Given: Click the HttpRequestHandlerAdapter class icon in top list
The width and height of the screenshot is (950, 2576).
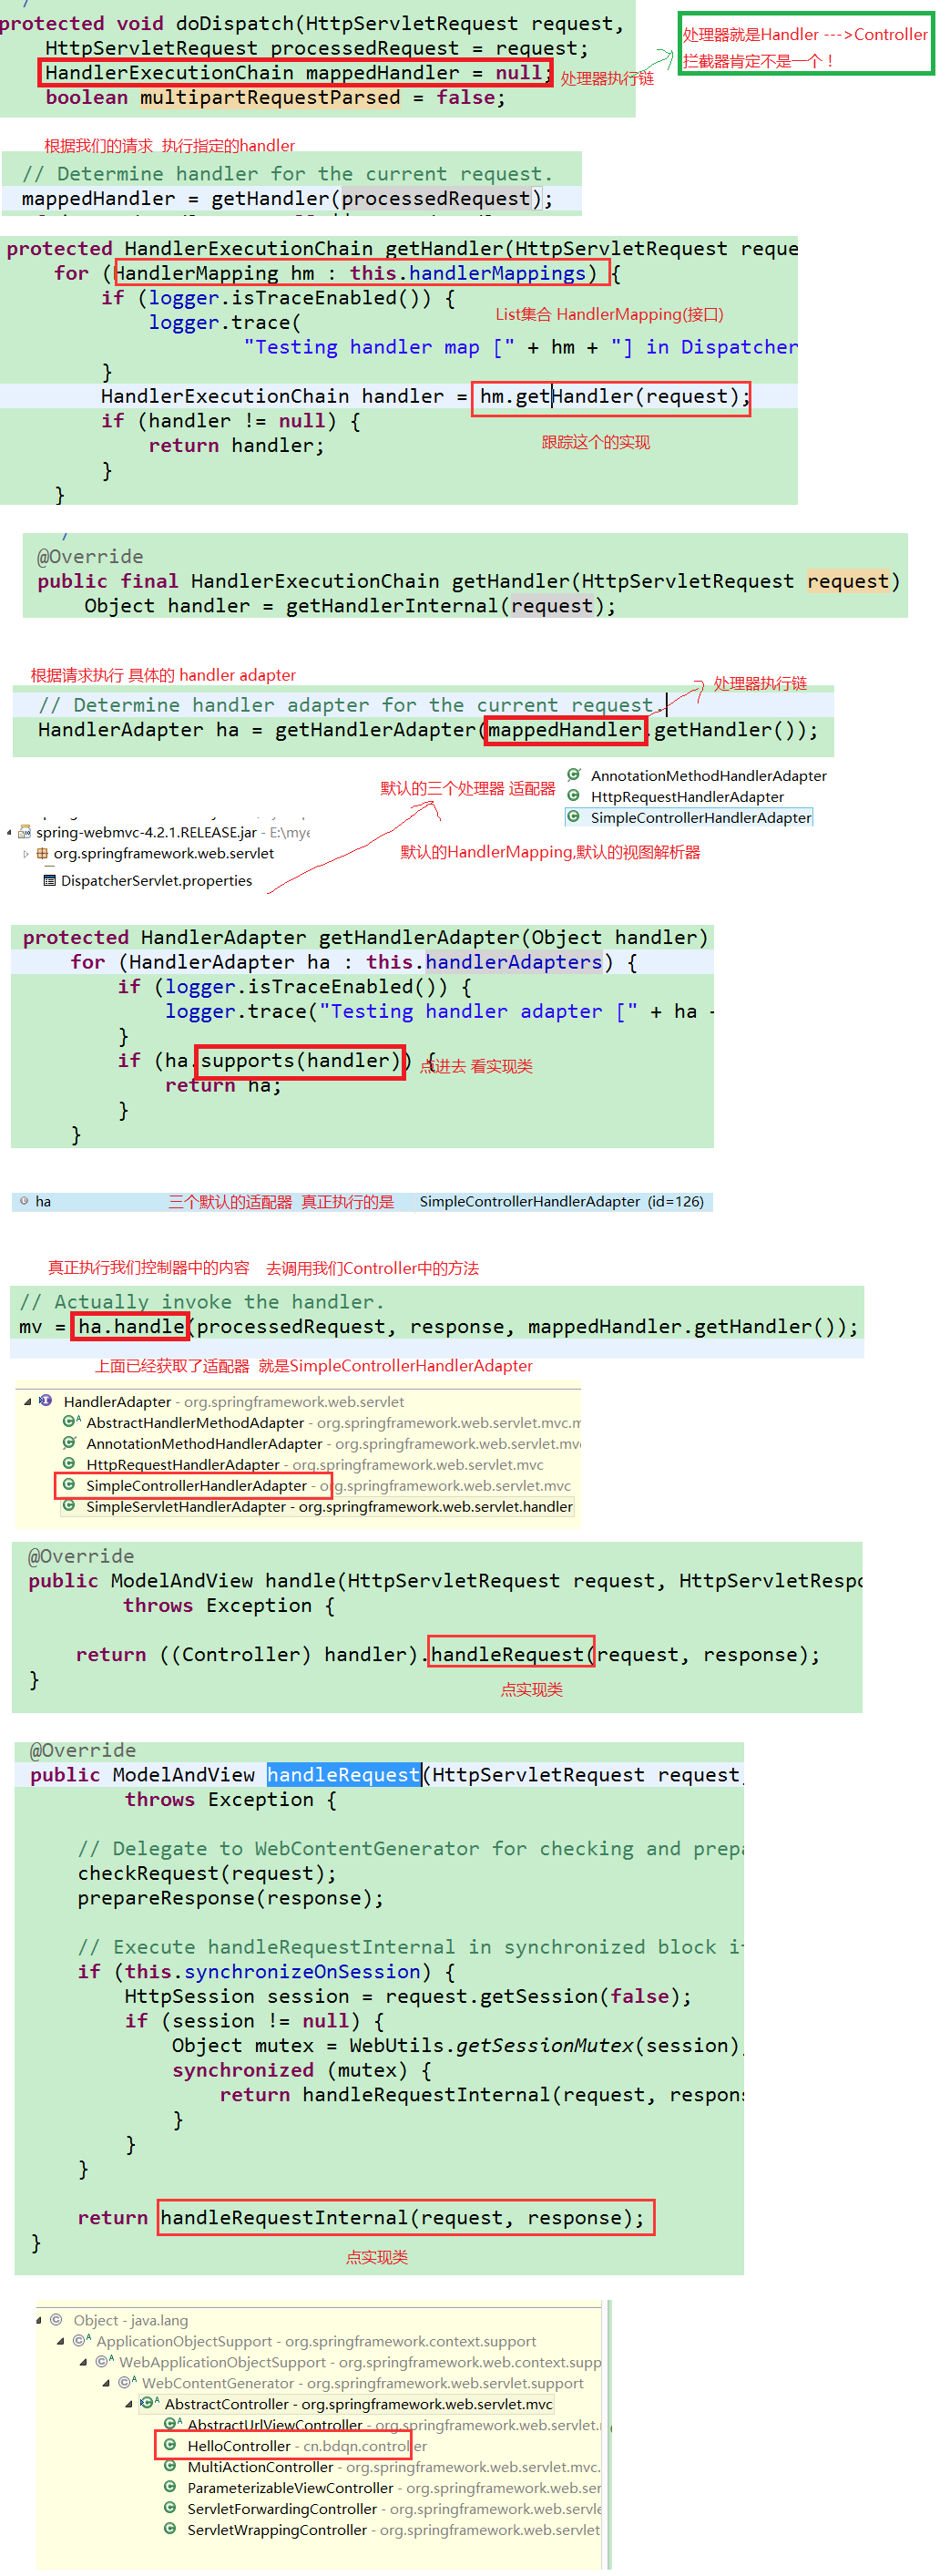Looking at the screenshot, I should tap(574, 795).
